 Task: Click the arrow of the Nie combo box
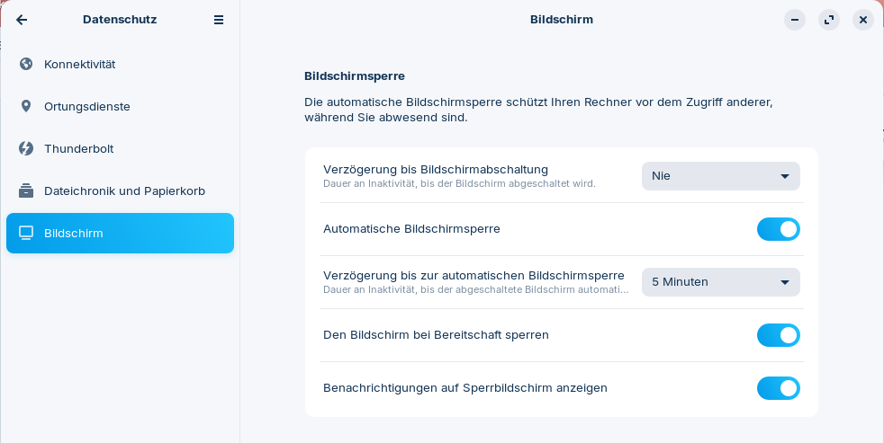click(x=785, y=177)
